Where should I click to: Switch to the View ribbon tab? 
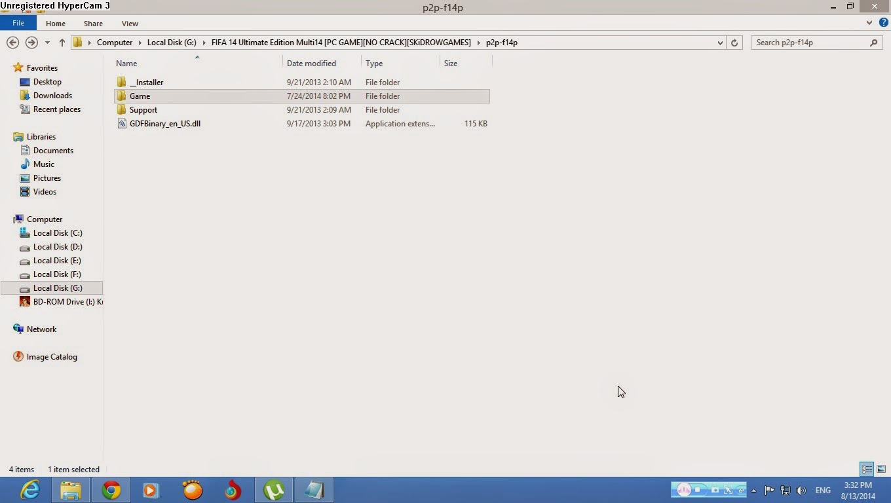[130, 24]
